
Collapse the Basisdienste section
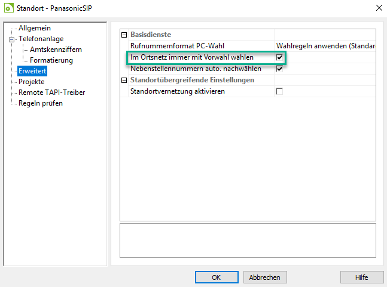pos(124,35)
